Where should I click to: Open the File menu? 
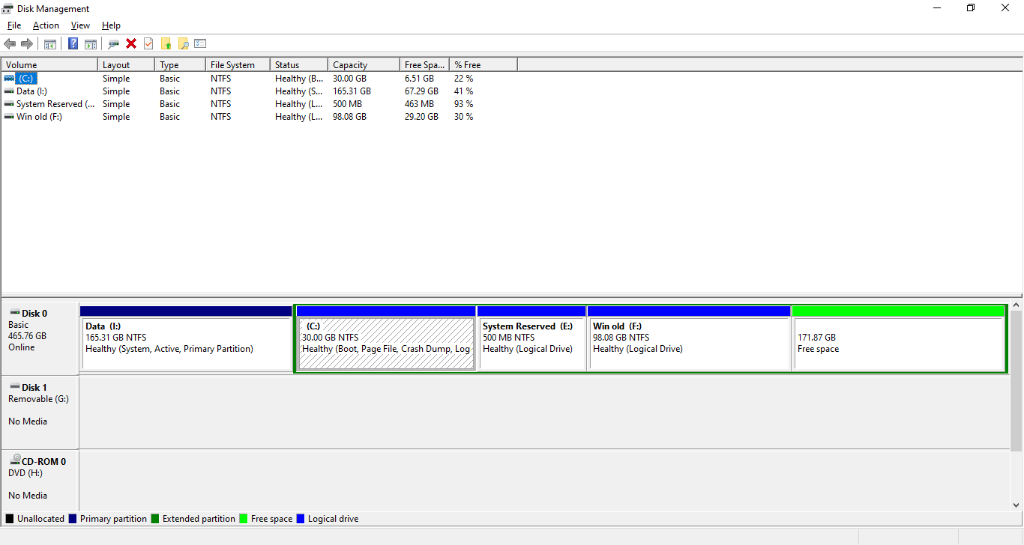point(14,25)
